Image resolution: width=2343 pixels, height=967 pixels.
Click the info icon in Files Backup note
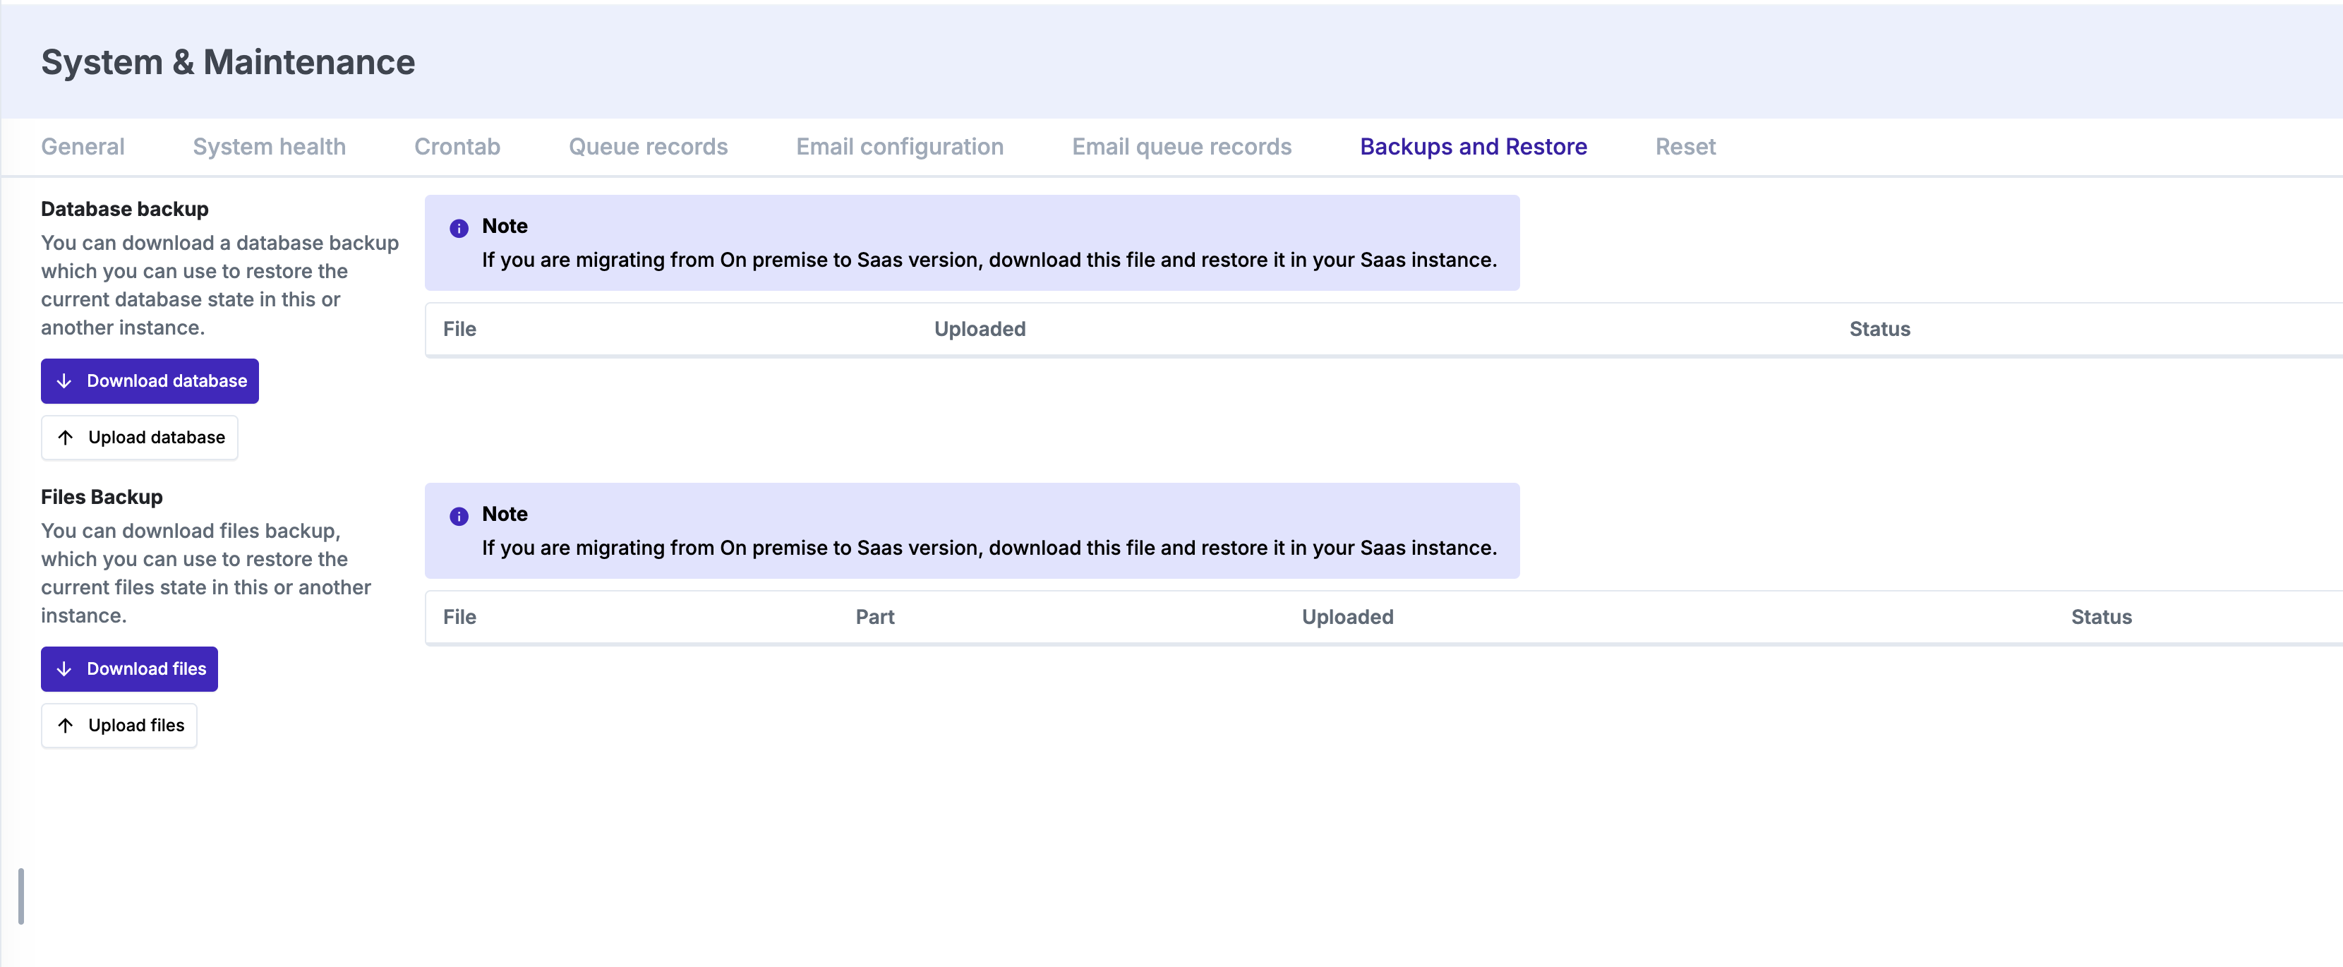point(459,517)
